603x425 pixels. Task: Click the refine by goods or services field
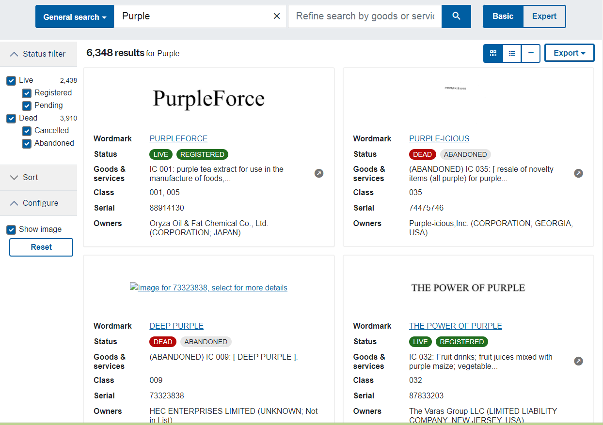tap(365, 16)
